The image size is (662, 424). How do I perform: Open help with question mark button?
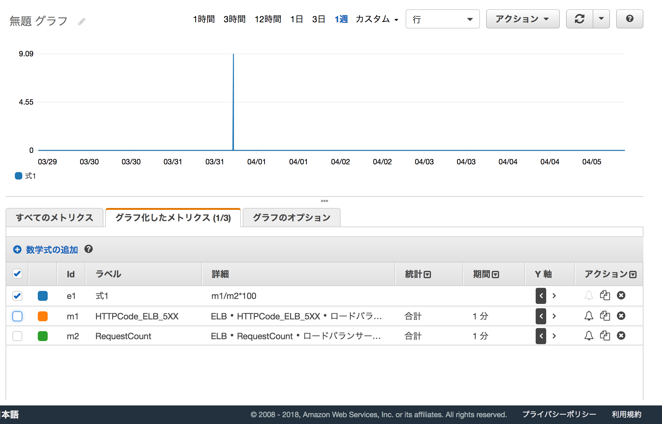tap(629, 19)
